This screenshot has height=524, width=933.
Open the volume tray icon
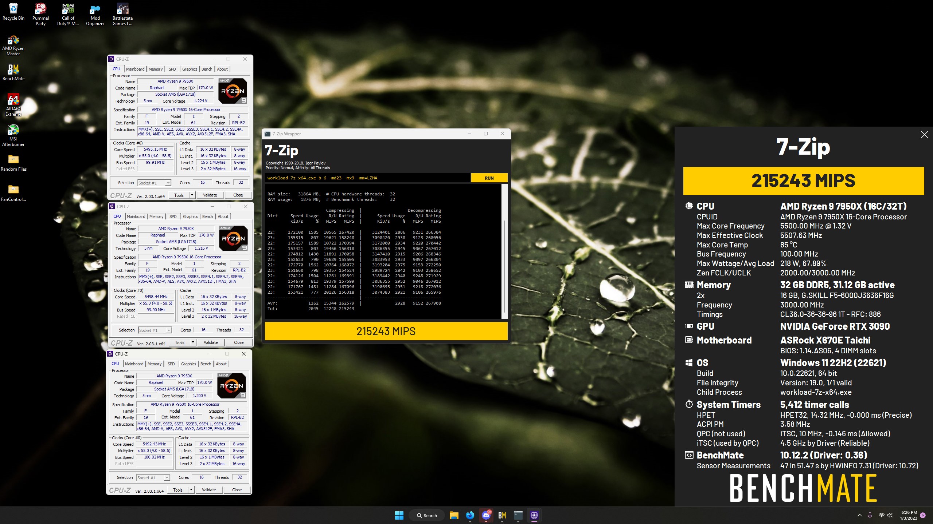890,515
